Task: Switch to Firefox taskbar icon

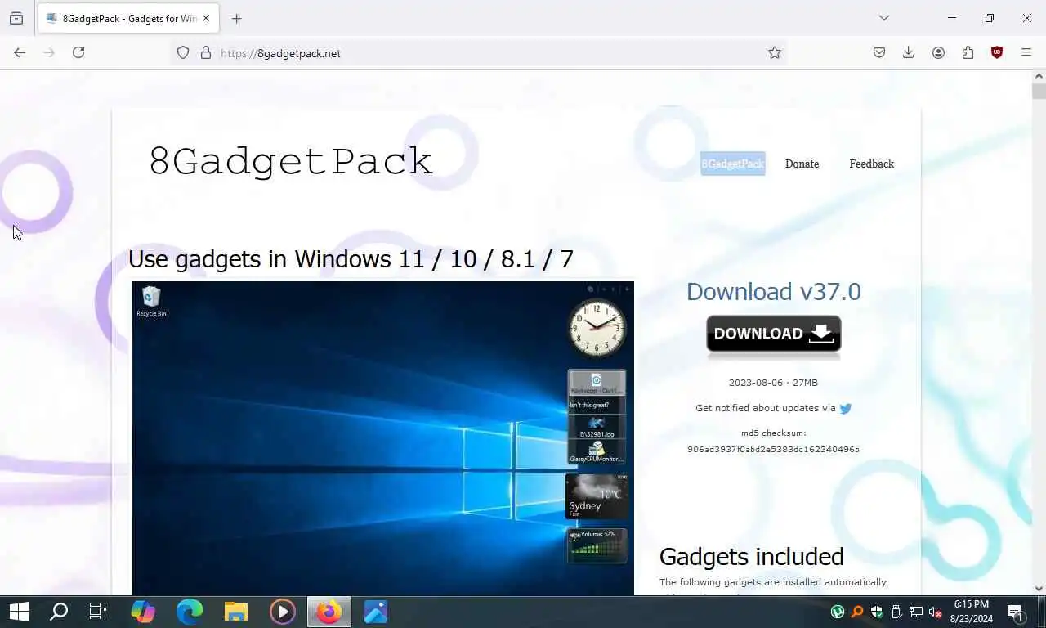Action: pyautogui.click(x=329, y=612)
